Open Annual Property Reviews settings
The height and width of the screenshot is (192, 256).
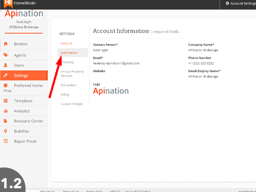[x=72, y=74]
